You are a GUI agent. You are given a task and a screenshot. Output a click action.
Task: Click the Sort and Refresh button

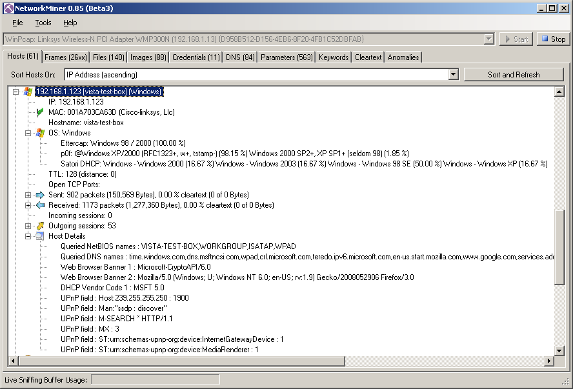pos(514,75)
